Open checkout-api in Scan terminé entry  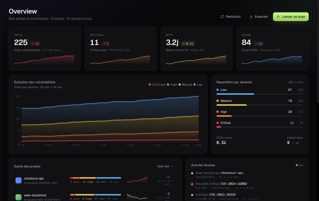point(232,173)
